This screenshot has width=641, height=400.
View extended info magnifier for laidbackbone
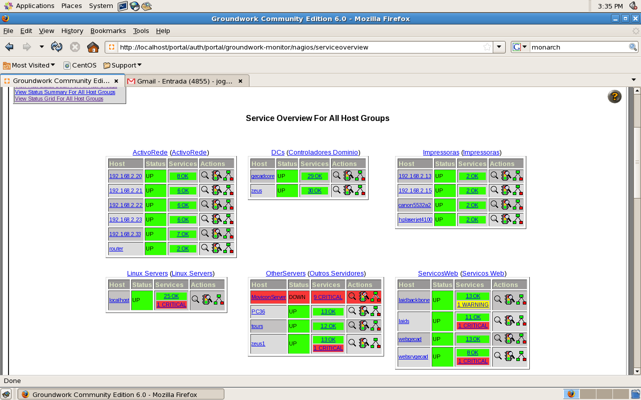tap(498, 299)
